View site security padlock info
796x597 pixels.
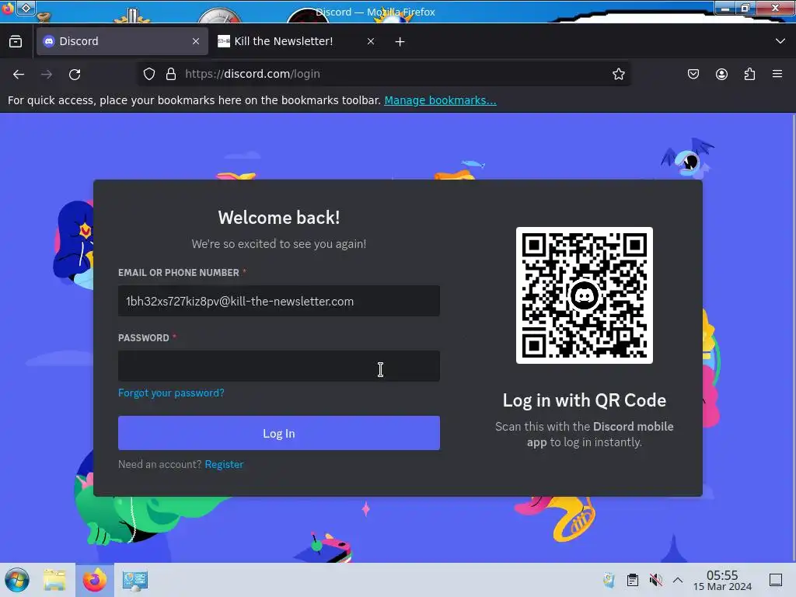point(171,74)
